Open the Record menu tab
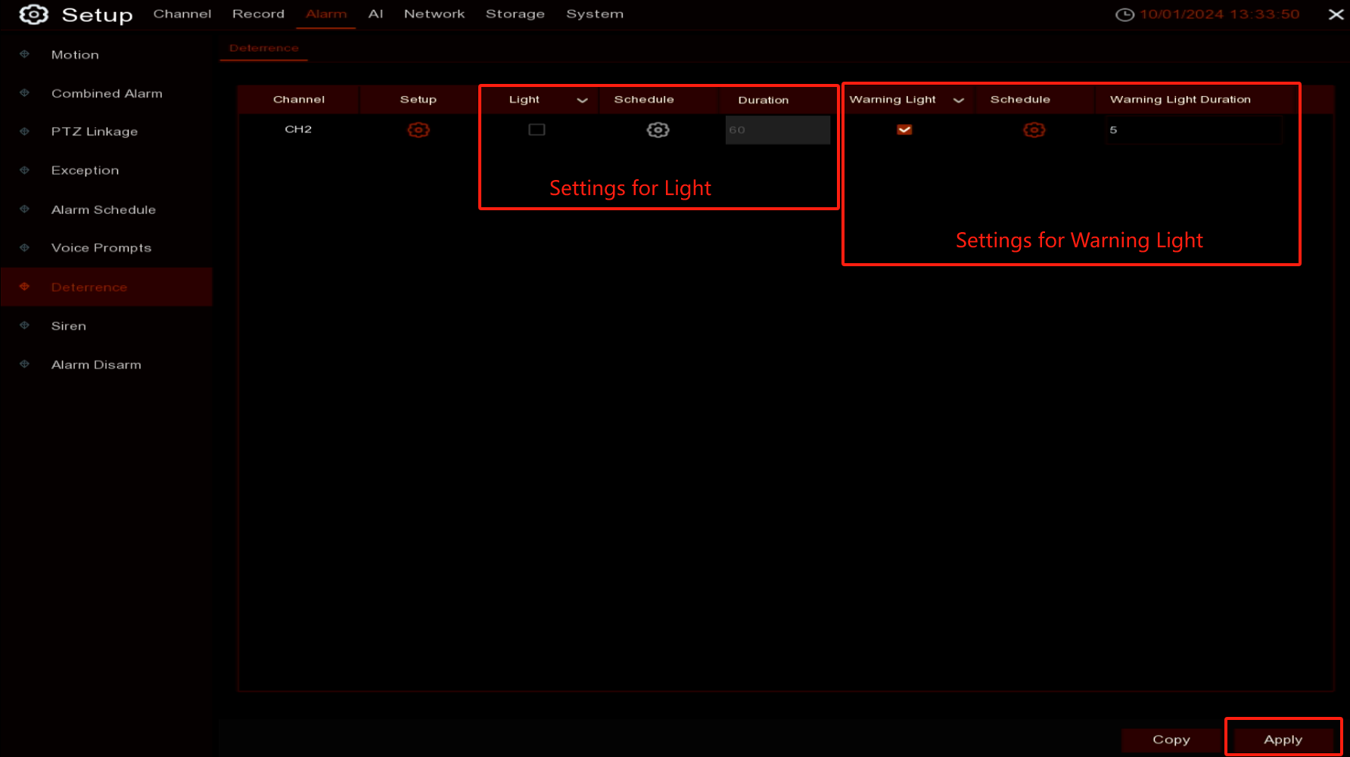1350x757 pixels. pos(258,14)
